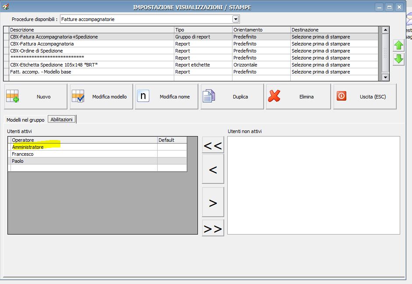Screen dimensions: 412x284
Task: Click Destinazione cell of Modello base row
Action: click(x=335, y=72)
